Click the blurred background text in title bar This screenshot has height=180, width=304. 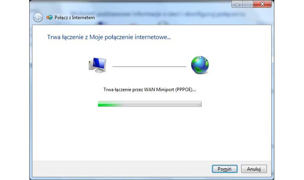coord(171,14)
